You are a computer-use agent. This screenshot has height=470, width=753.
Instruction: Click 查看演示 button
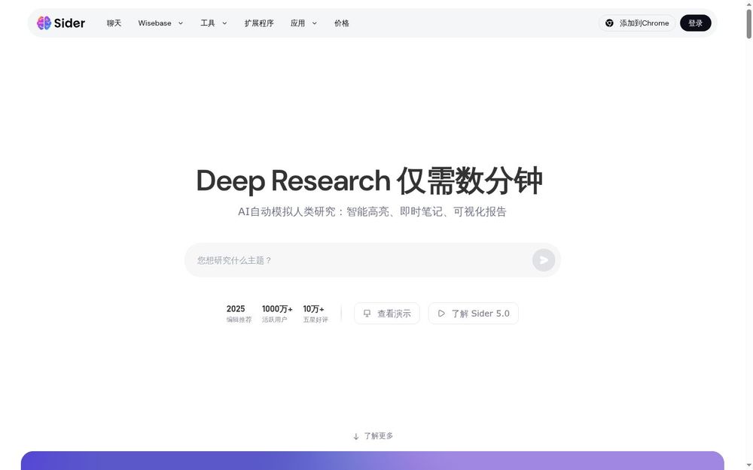coord(386,313)
